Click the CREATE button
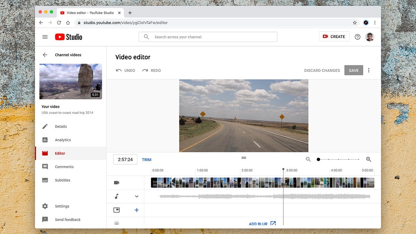 point(334,37)
